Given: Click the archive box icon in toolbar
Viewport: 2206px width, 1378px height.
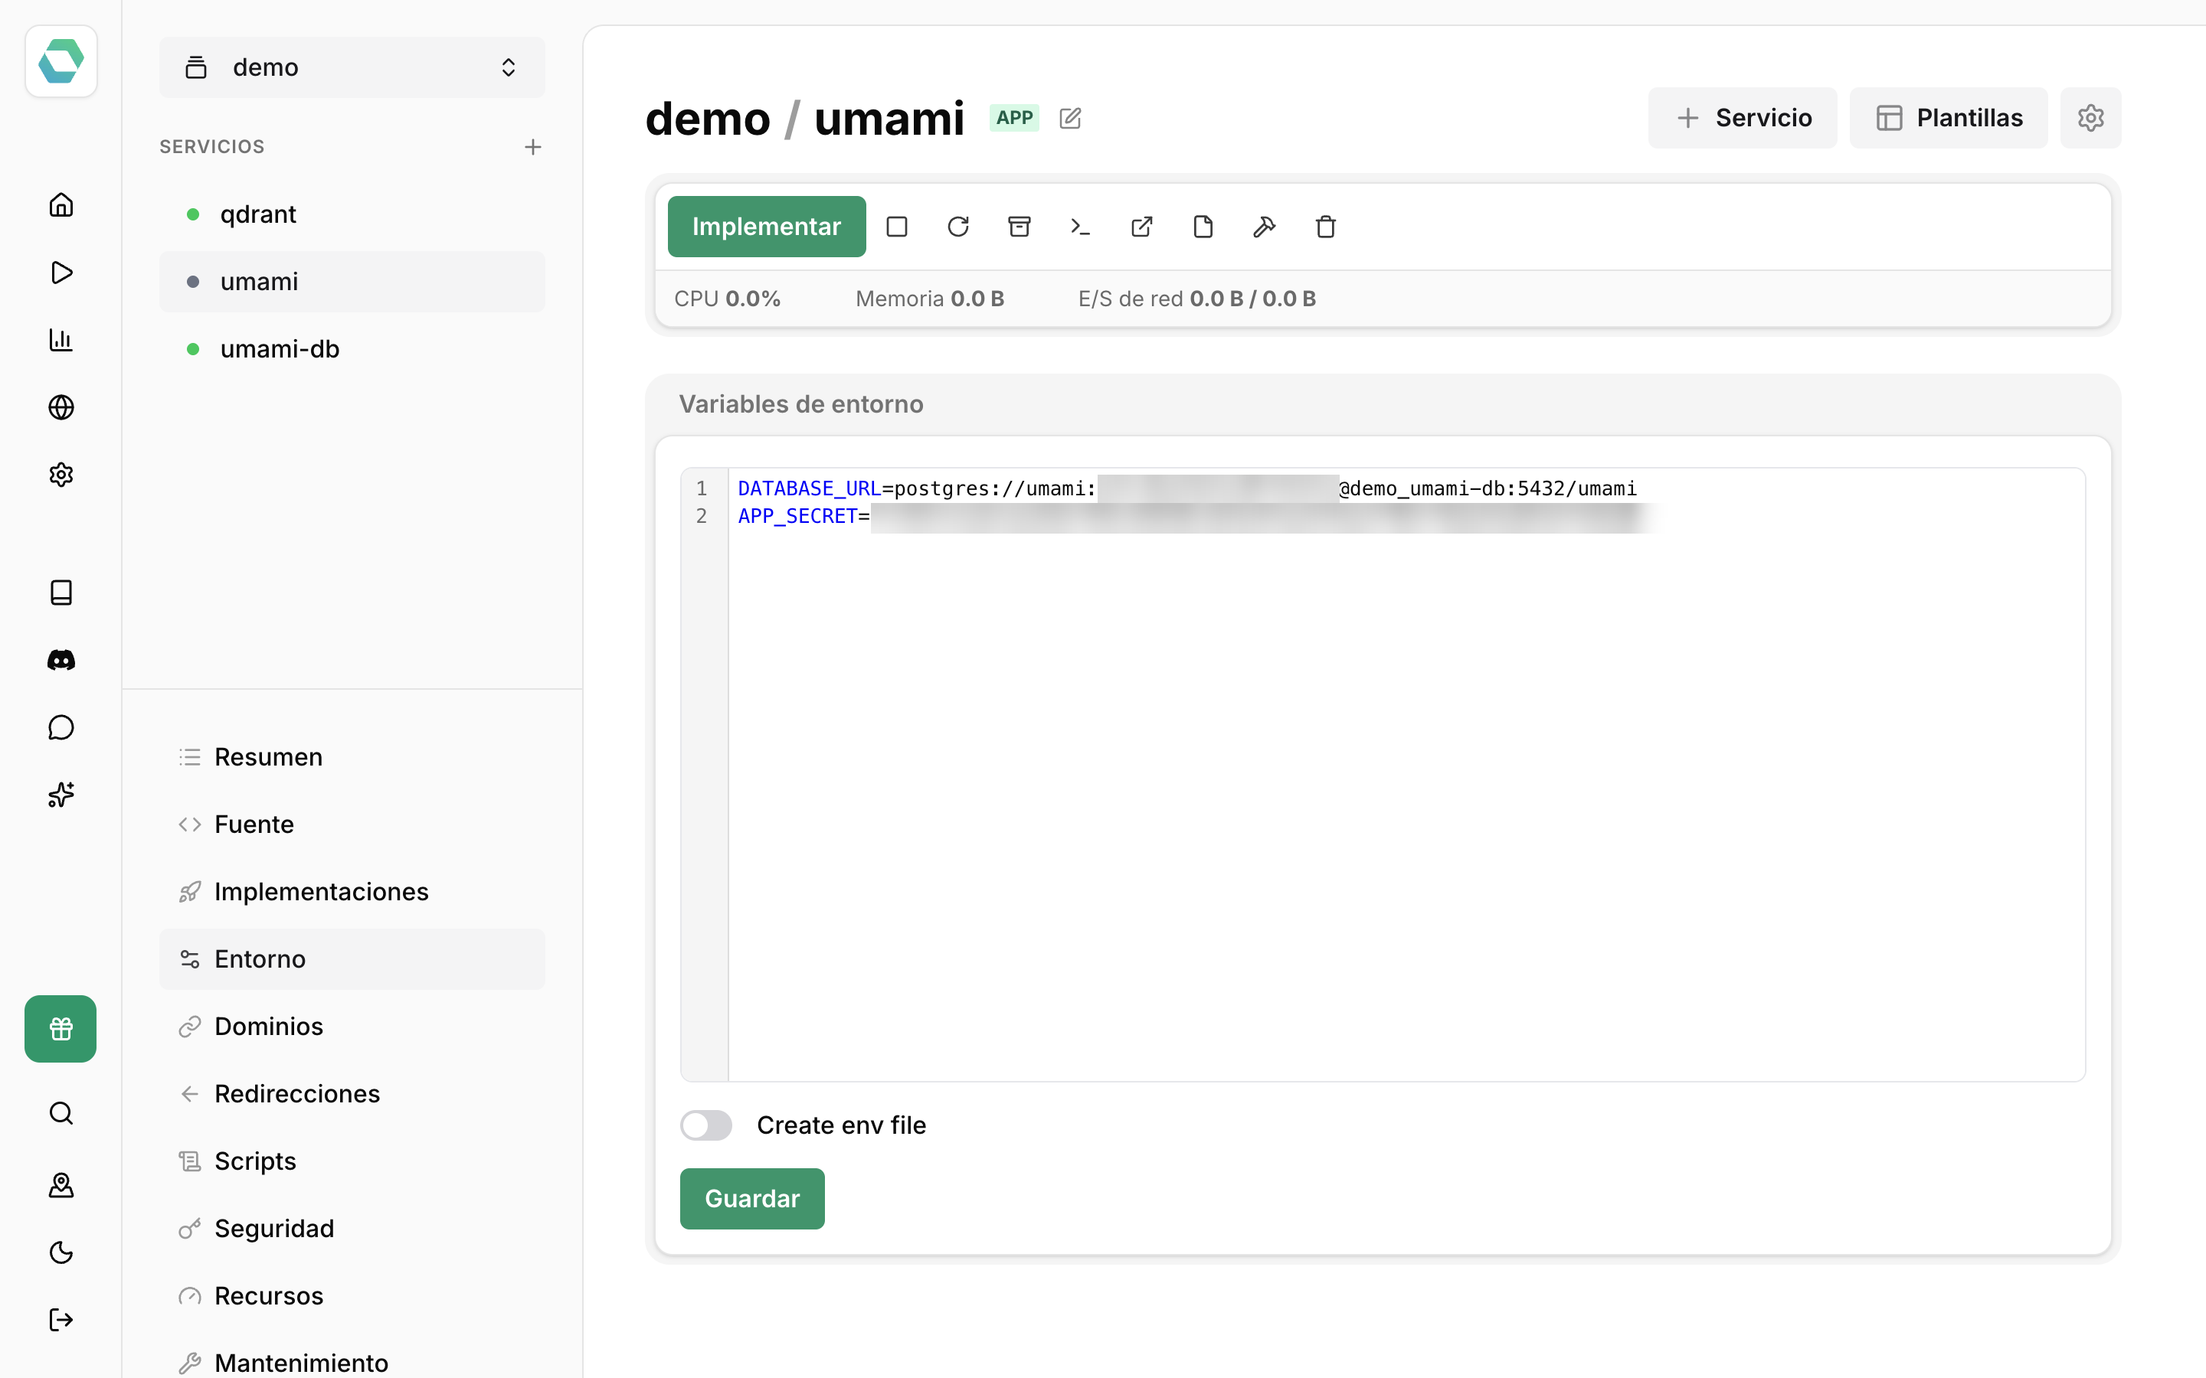Looking at the screenshot, I should tap(1020, 226).
